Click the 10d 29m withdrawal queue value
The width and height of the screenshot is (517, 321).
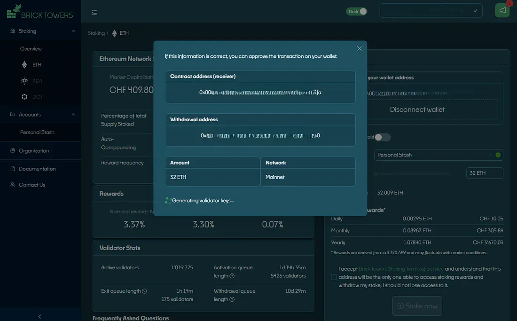point(296,291)
